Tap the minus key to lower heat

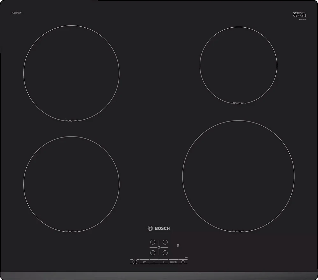[154, 262]
